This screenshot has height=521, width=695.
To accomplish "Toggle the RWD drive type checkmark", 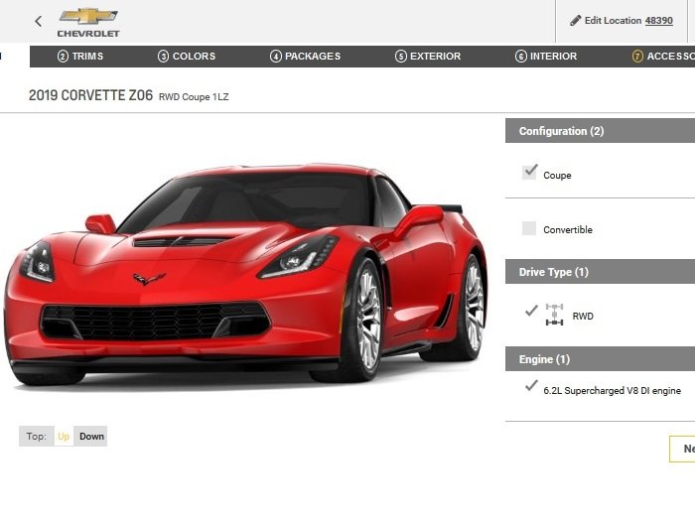I will pos(531,311).
